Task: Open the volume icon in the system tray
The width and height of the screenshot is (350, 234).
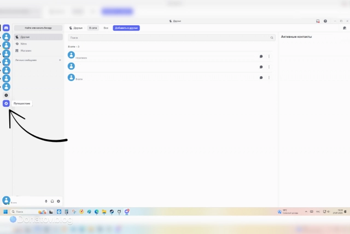Action: (328, 212)
